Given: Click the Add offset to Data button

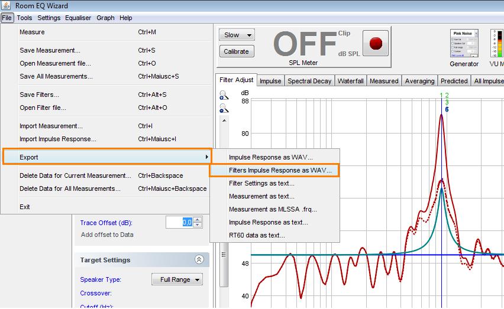Looking at the screenshot, I should [x=107, y=235].
